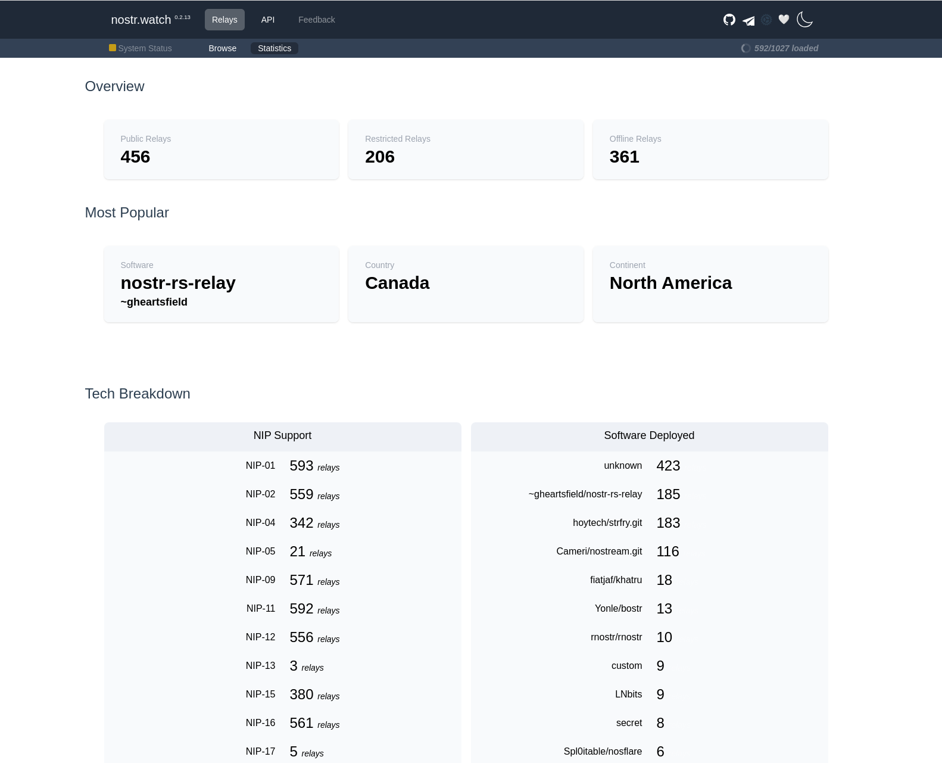Click the Telegram paper plane icon
The height and width of the screenshot is (763, 942).
pyautogui.click(x=748, y=20)
